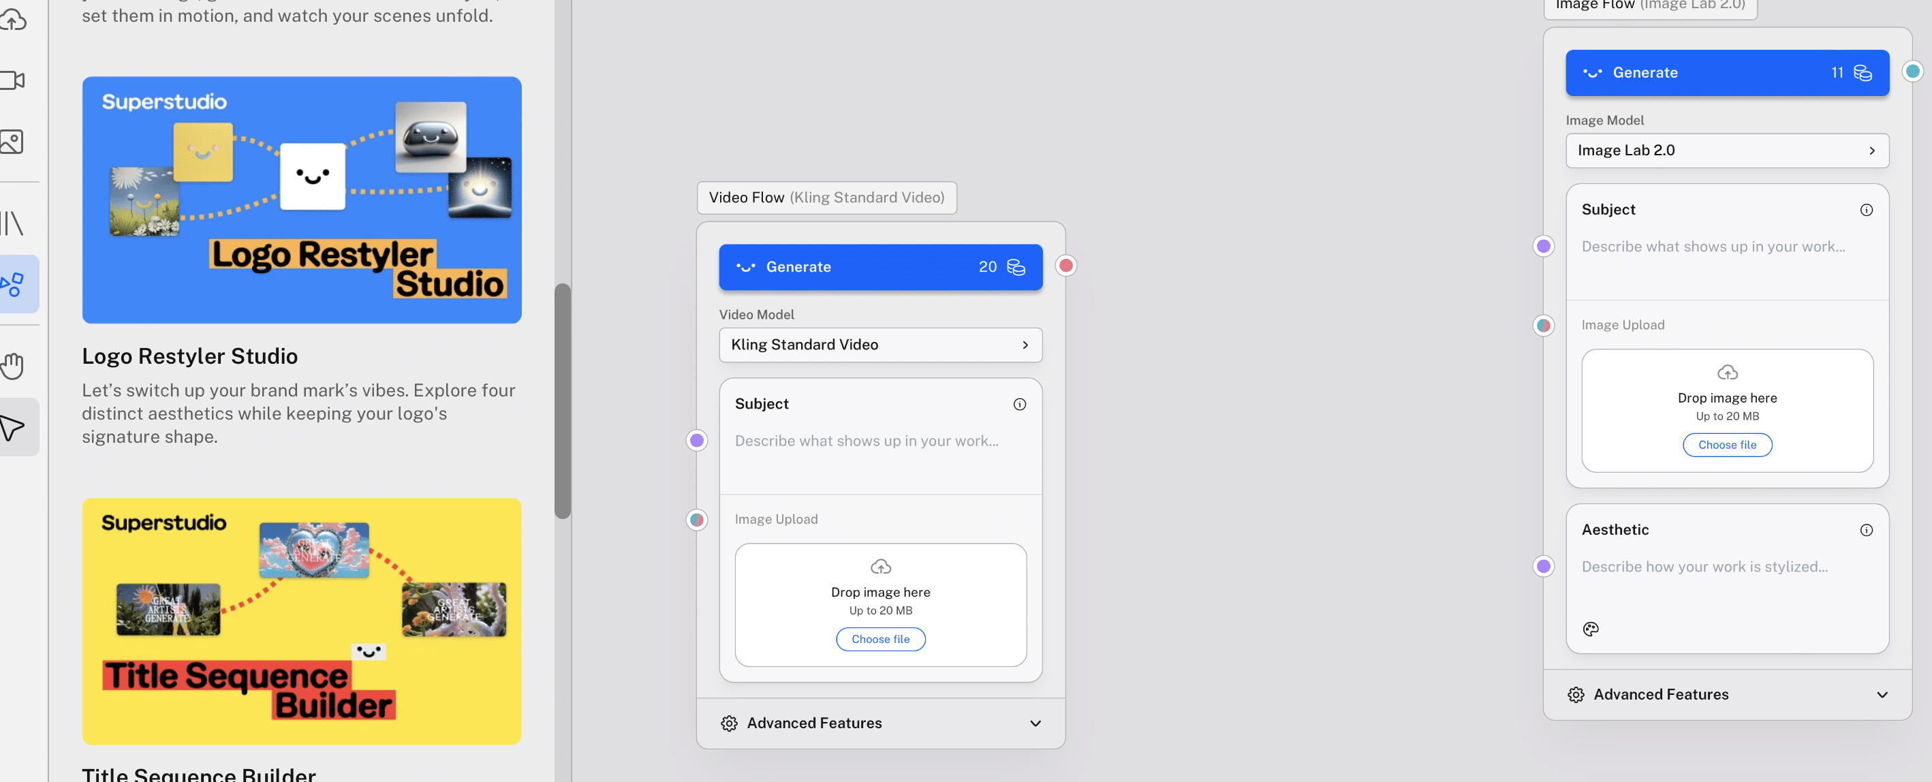Select the video camera sidebar icon
This screenshot has height=782, width=1932.
13,80
